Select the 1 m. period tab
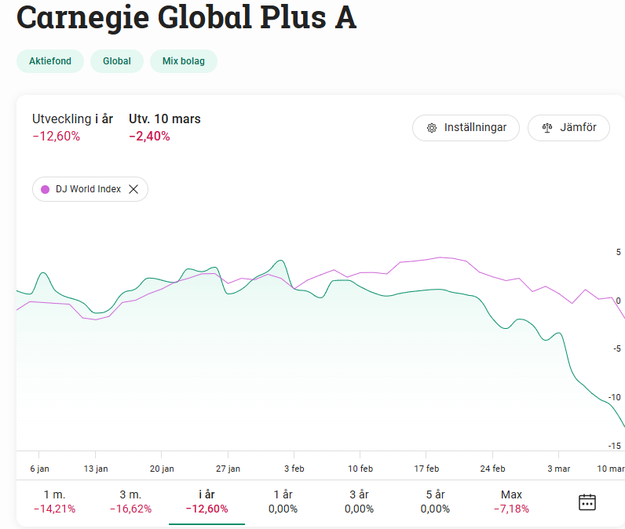The image size is (625, 529). point(54,502)
